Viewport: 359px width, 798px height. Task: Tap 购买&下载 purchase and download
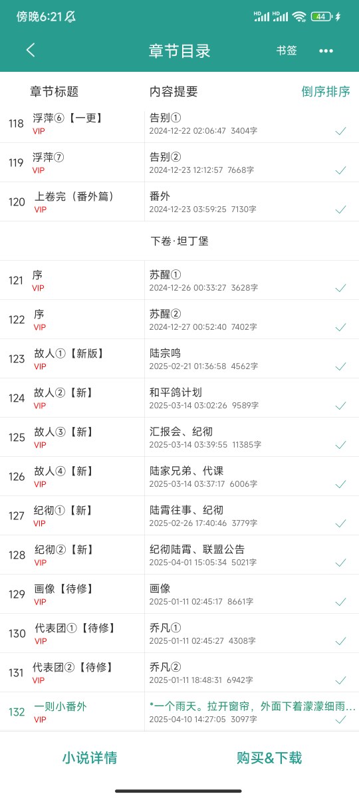(x=269, y=757)
